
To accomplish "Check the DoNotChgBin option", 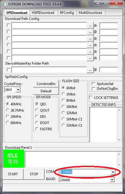I will [x=93, y=89].
